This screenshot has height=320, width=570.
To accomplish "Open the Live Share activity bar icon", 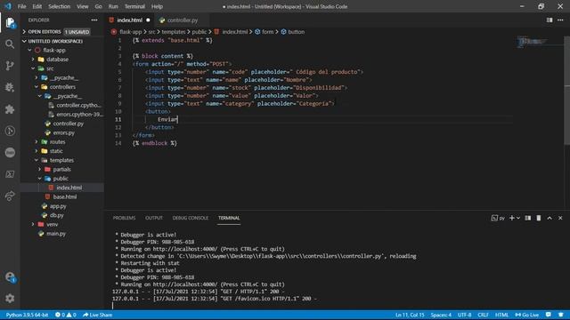I will tap(10, 196).
